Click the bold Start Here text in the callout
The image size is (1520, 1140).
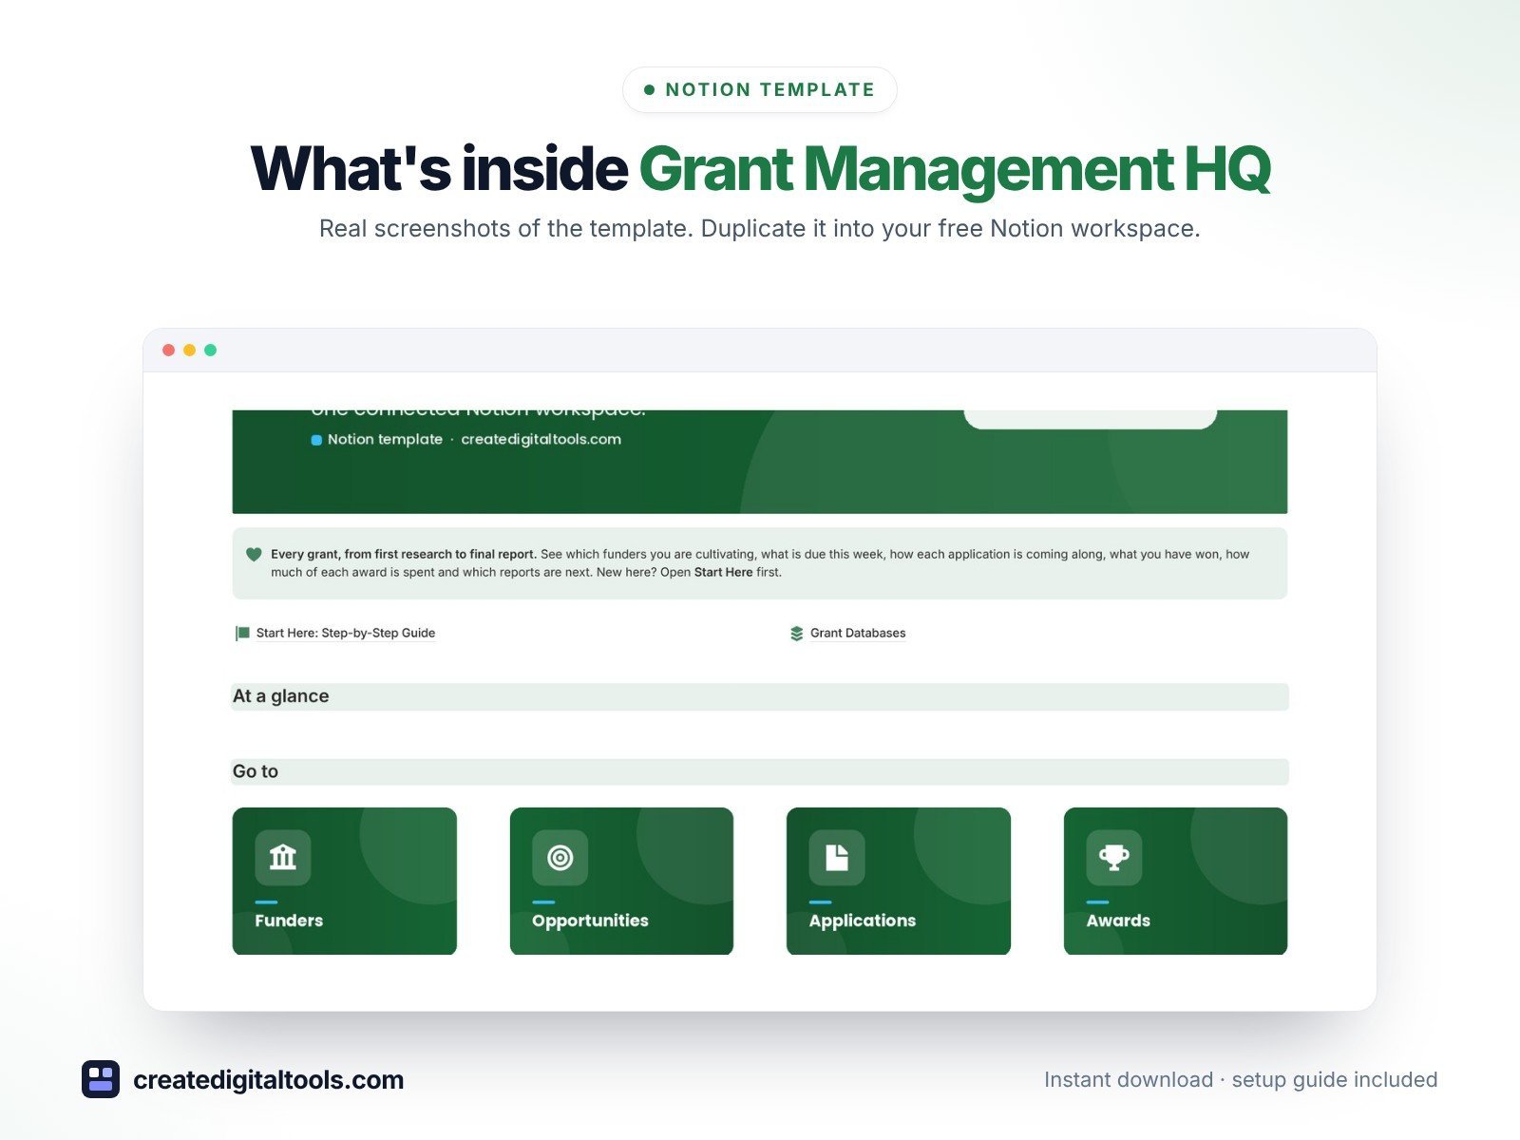tap(723, 572)
